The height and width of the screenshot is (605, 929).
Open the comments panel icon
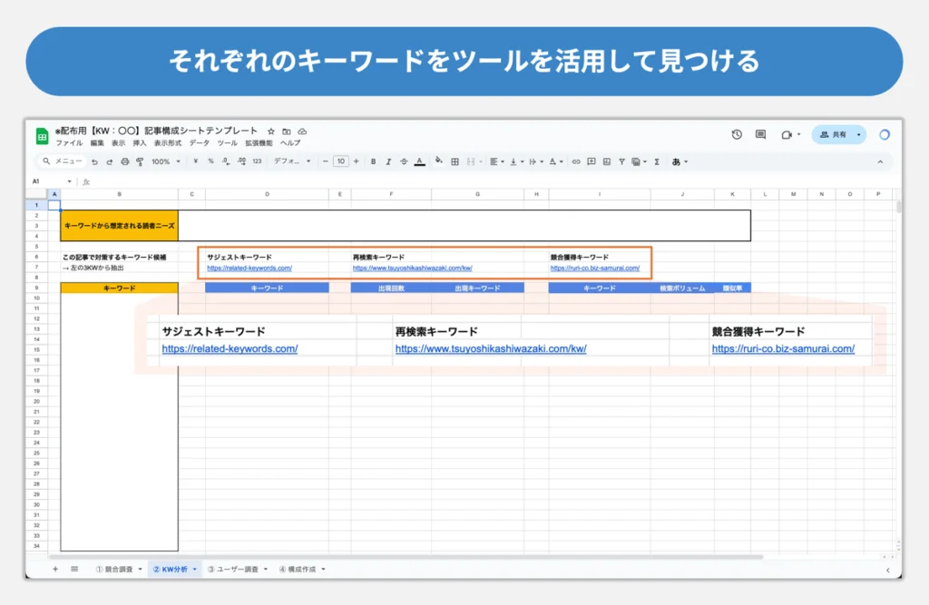[x=760, y=134]
